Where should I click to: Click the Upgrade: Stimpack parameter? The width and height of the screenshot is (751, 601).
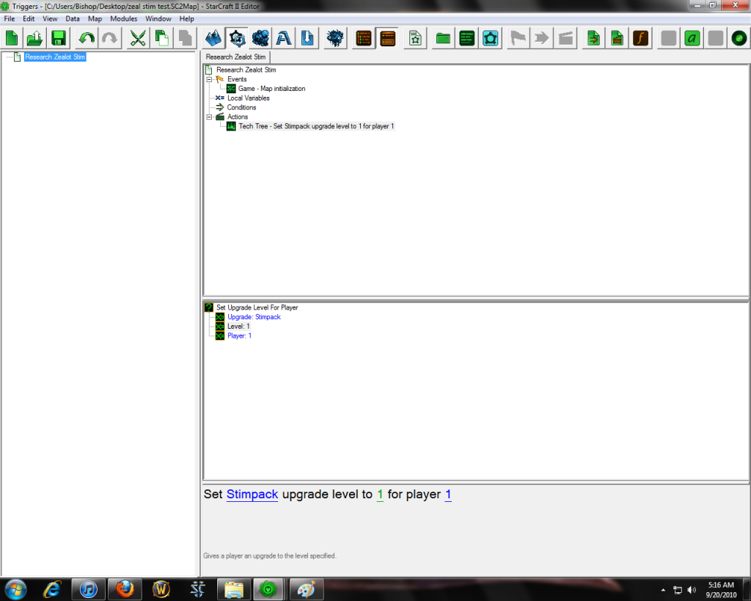pos(254,317)
